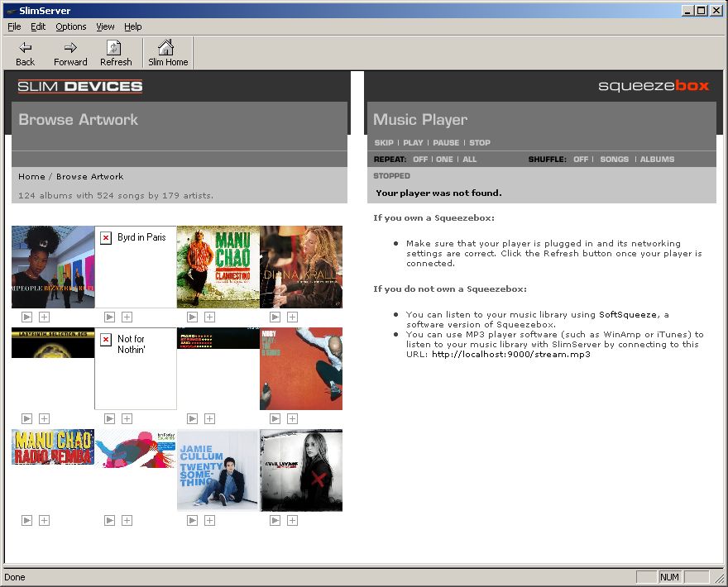The height and width of the screenshot is (587, 728).
Task: Open the Options menu
Action: [x=71, y=26]
